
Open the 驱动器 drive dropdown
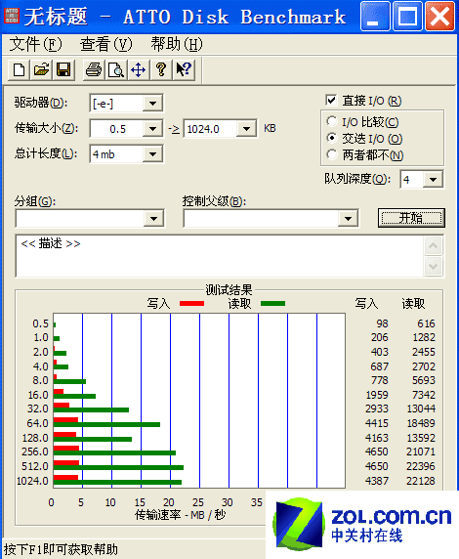[x=152, y=104]
